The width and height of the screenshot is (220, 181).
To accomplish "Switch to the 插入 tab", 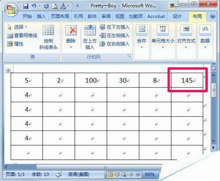I will click(41, 16).
